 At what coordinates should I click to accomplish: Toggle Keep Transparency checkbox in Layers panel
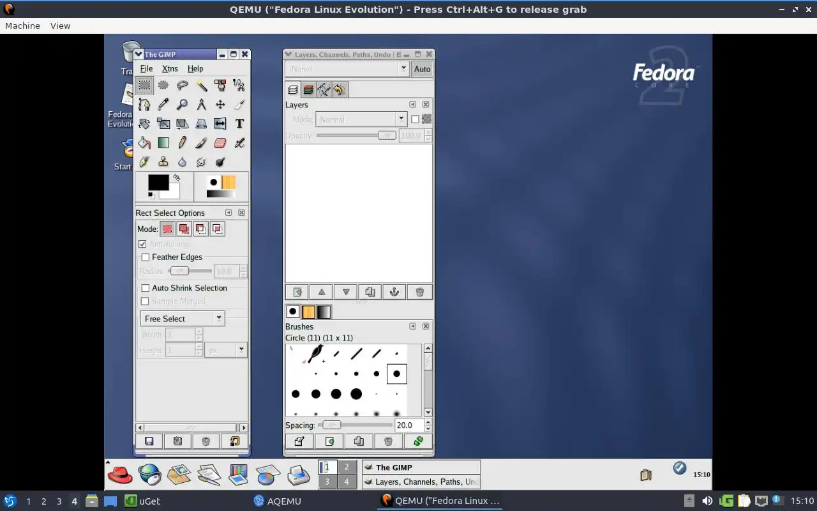coord(415,119)
